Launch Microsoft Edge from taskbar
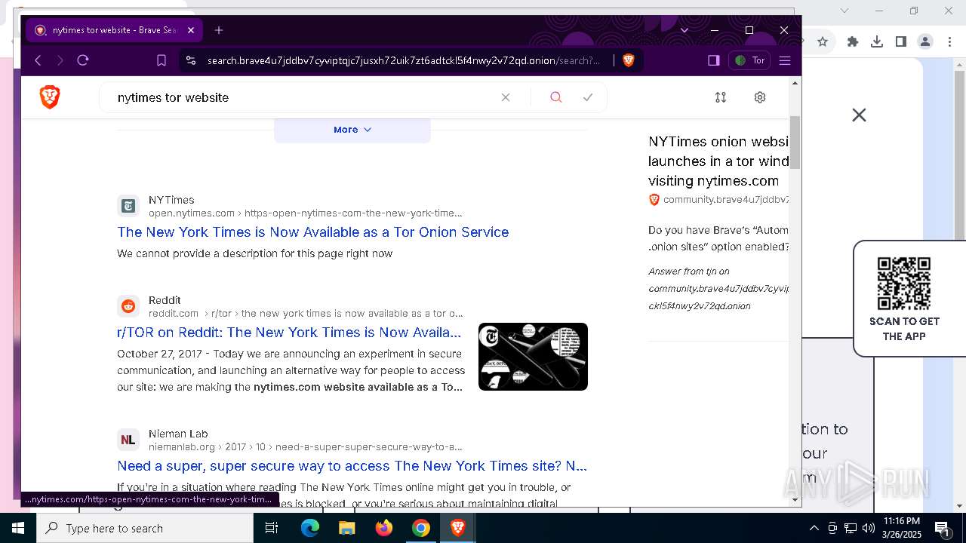The height and width of the screenshot is (543, 966). 310,528
